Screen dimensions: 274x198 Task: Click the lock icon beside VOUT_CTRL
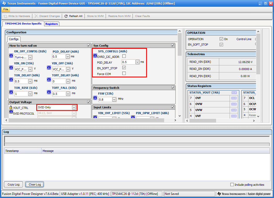click(x=11, y=107)
